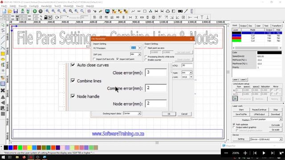This screenshot has height=160, width=285.
Task: Click the align top T icon
Action: [x=202, y=17]
